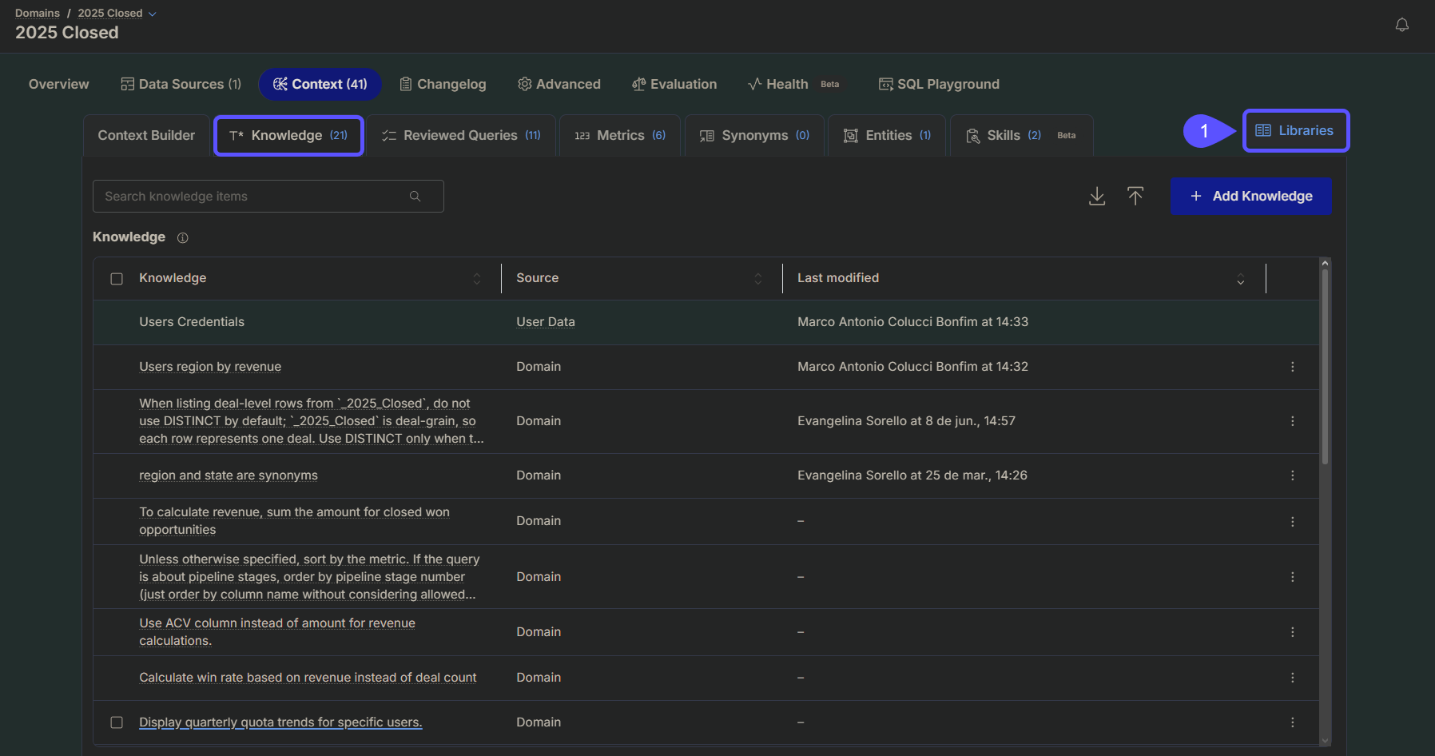Click the upload knowledge icon
Image resolution: width=1435 pixels, height=756 pixels.
1135,197
